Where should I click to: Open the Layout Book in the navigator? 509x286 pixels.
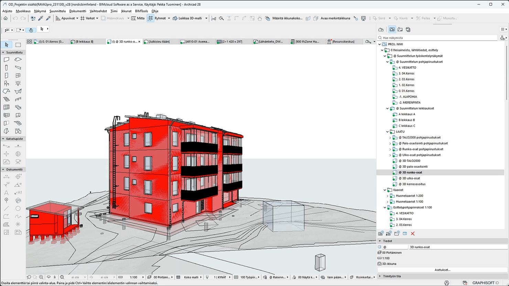click(400, 30)
